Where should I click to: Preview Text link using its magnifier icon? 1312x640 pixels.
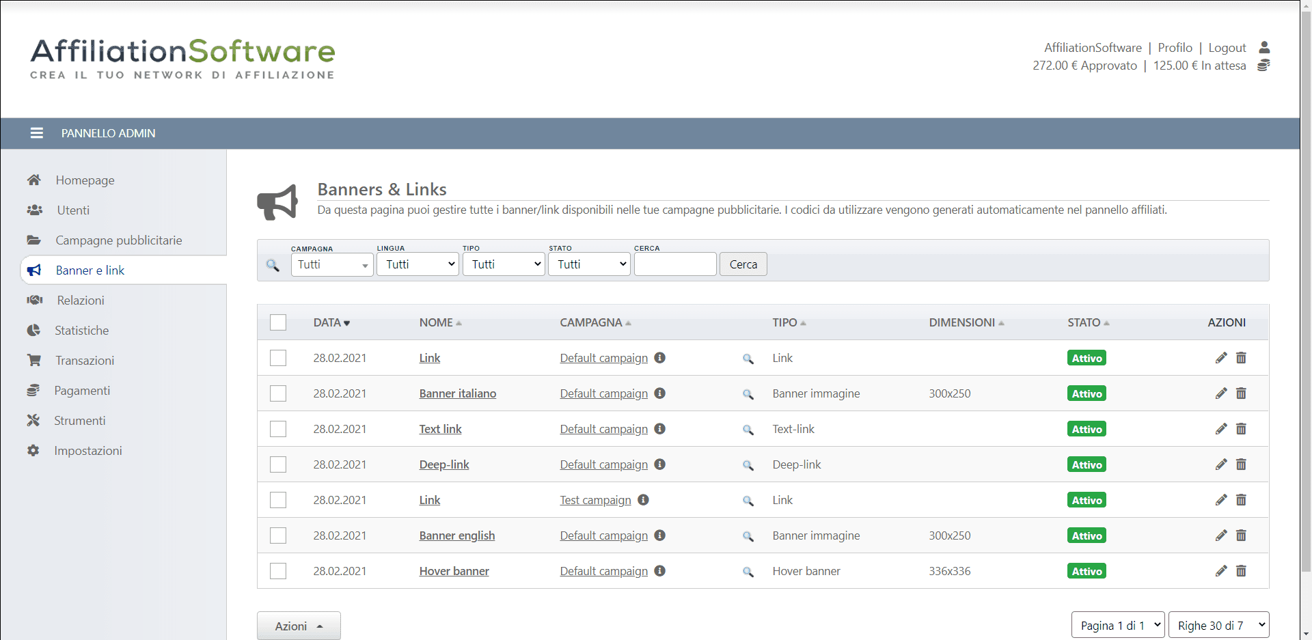(x=748, y=430)
